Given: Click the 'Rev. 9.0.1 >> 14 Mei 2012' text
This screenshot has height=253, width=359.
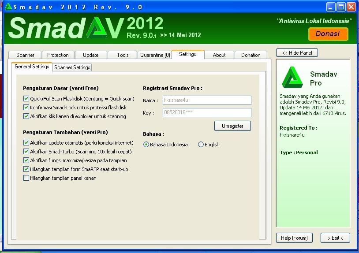Looking at the screenshot, I should pyautogui.click(x=164, y=35).
